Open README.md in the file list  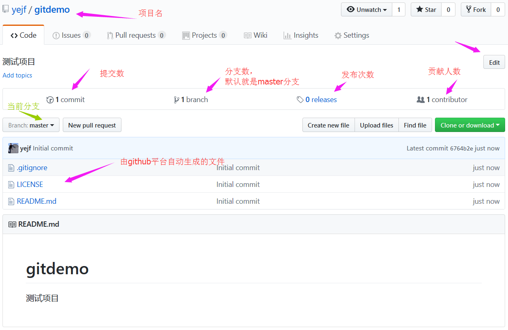point(37,201)
